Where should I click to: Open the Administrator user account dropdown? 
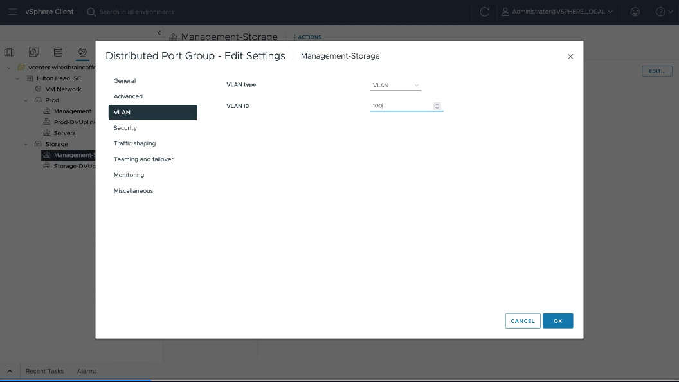[557, 12]
